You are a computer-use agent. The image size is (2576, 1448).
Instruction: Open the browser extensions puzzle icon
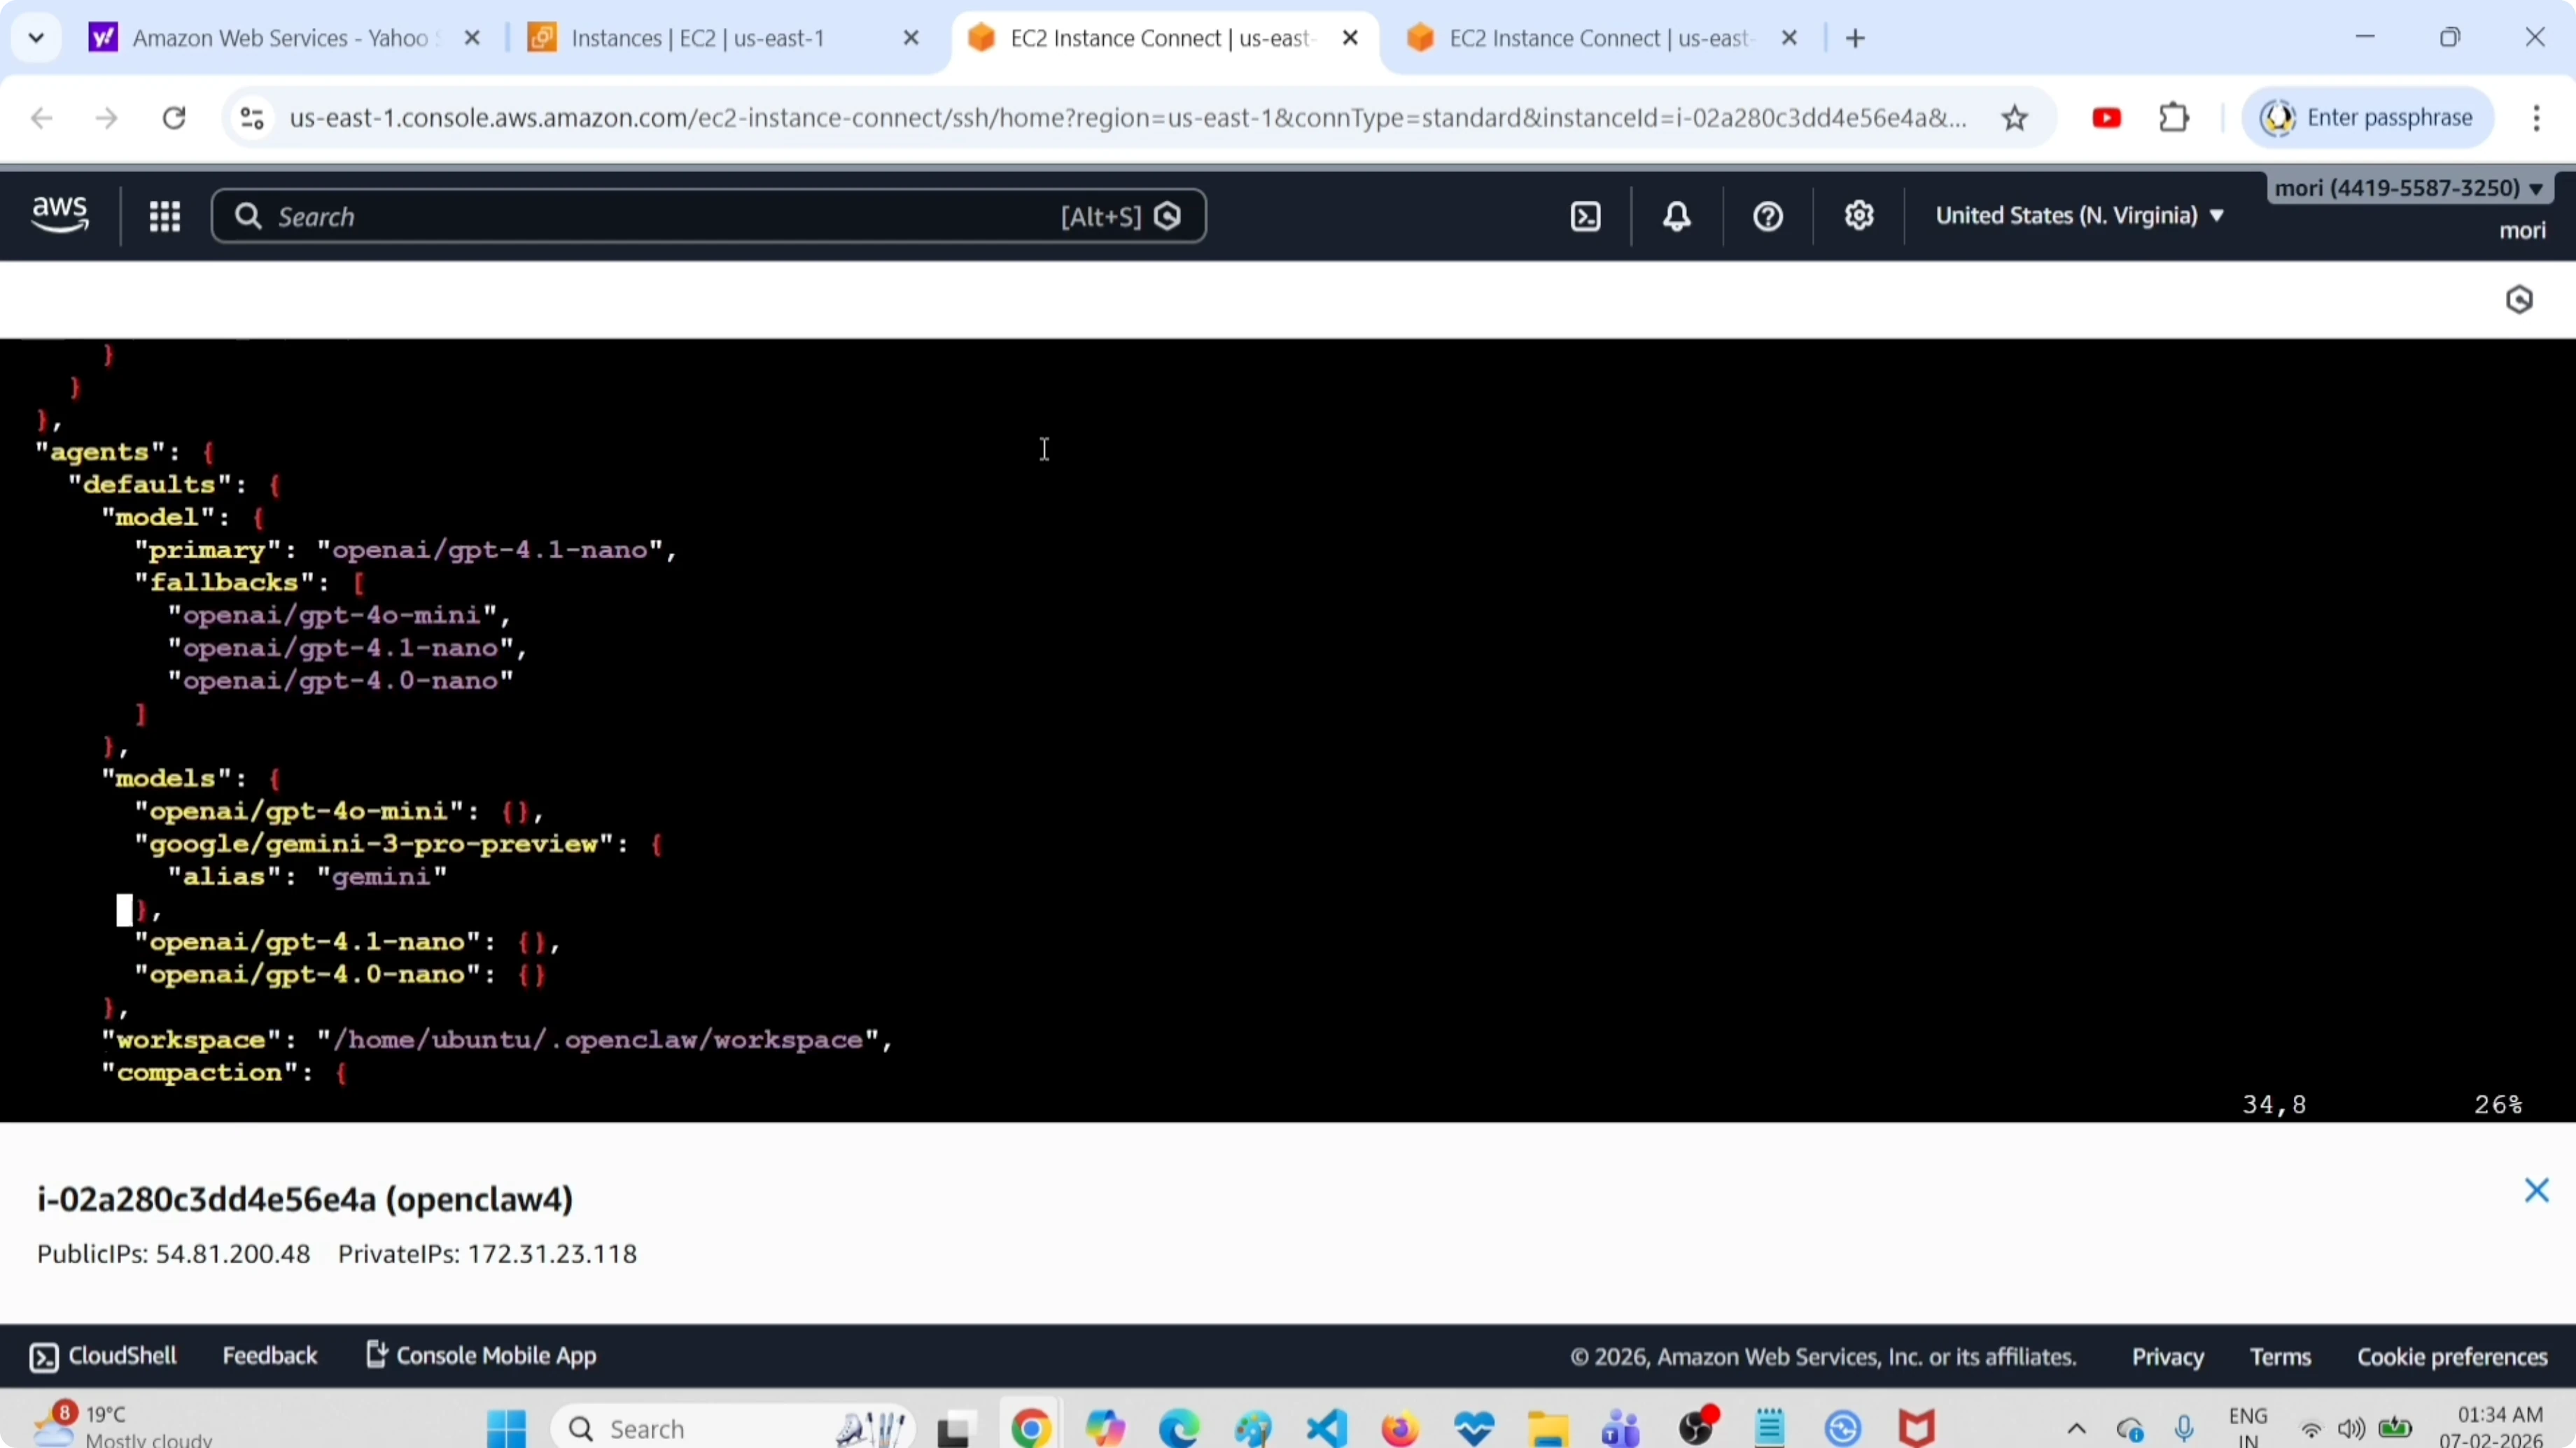click(x=2174, y=118)
